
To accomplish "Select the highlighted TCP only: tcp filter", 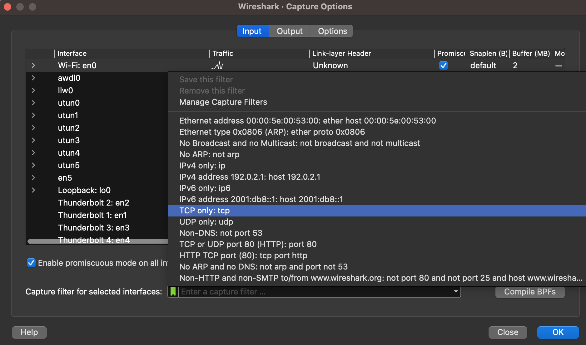I will (x=377, y=211).
